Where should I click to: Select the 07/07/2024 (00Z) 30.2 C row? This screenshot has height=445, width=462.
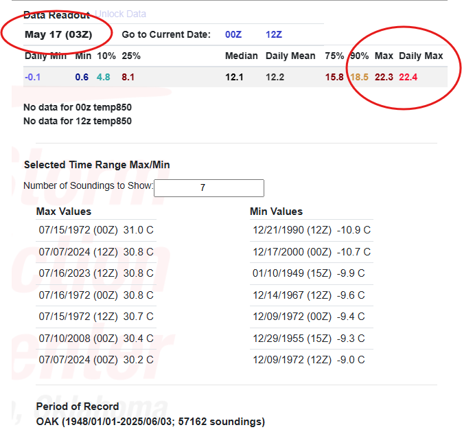tap(96, 360)
